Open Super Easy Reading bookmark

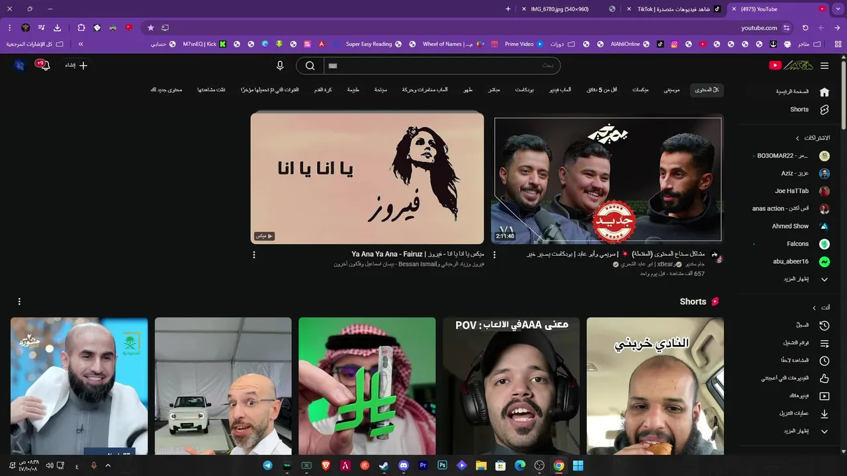373,44
